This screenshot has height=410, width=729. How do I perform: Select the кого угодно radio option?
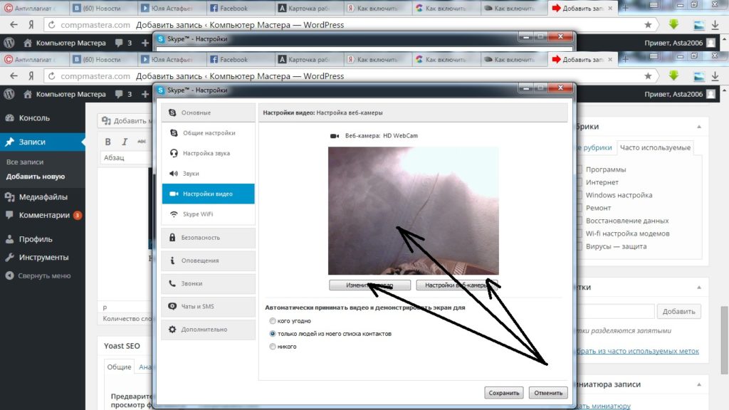(x=273, y=321)
